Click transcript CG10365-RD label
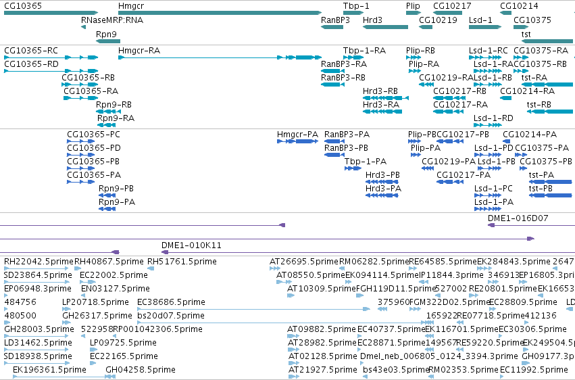 31,64
